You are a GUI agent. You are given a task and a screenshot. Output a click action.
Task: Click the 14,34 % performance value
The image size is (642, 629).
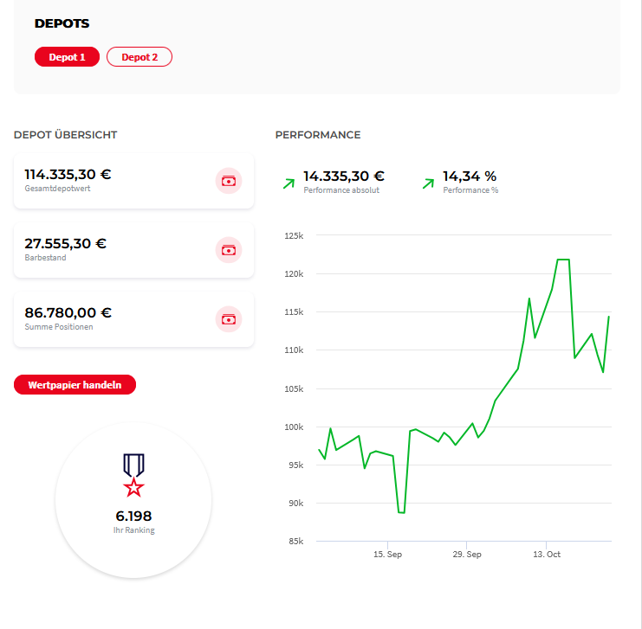[470, 177]
